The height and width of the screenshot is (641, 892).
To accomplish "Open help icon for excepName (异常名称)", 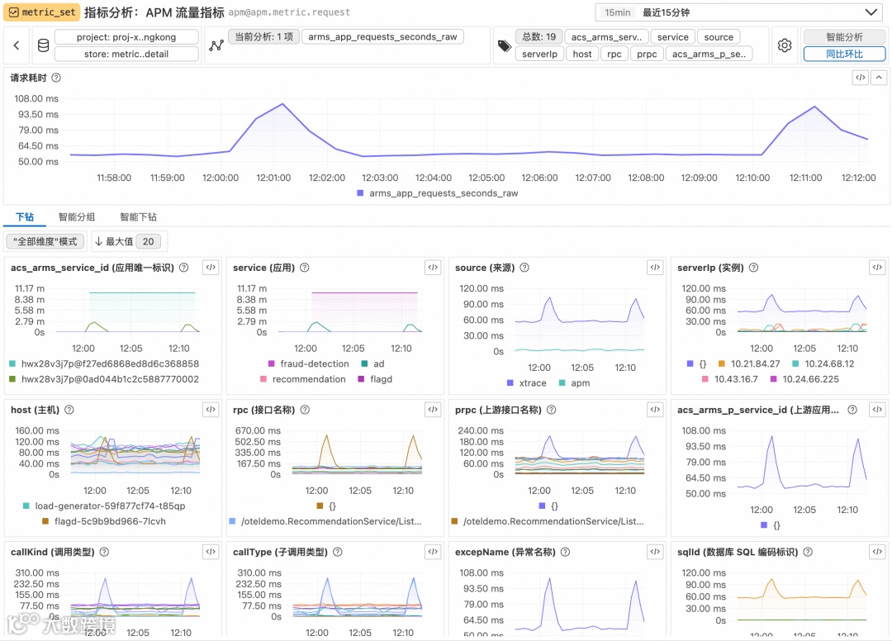I will (x=565, y=552).
